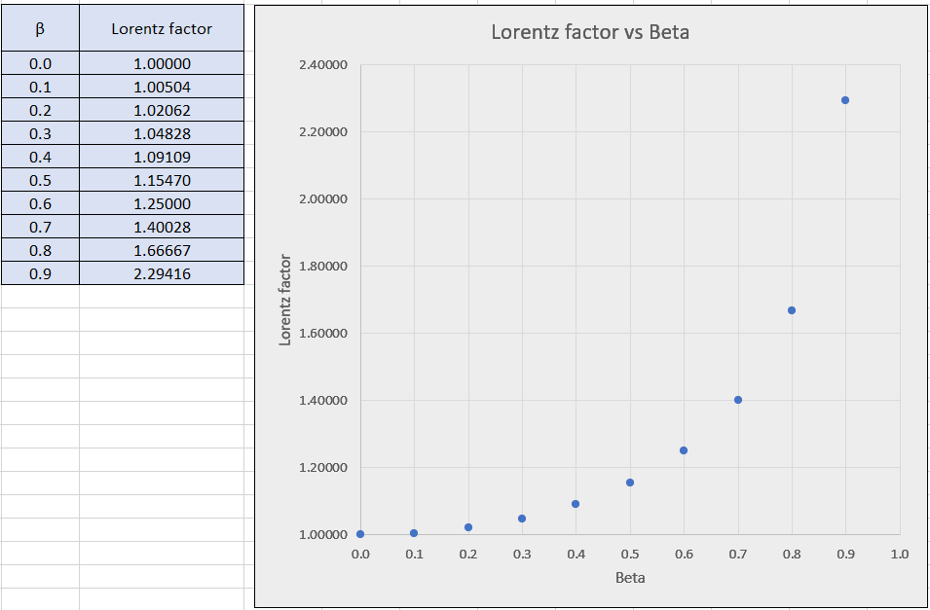Click the cell containing 2.29416
Image resolution: width=930 pixels, height=610 pixels.
click(x=162, y=274)
